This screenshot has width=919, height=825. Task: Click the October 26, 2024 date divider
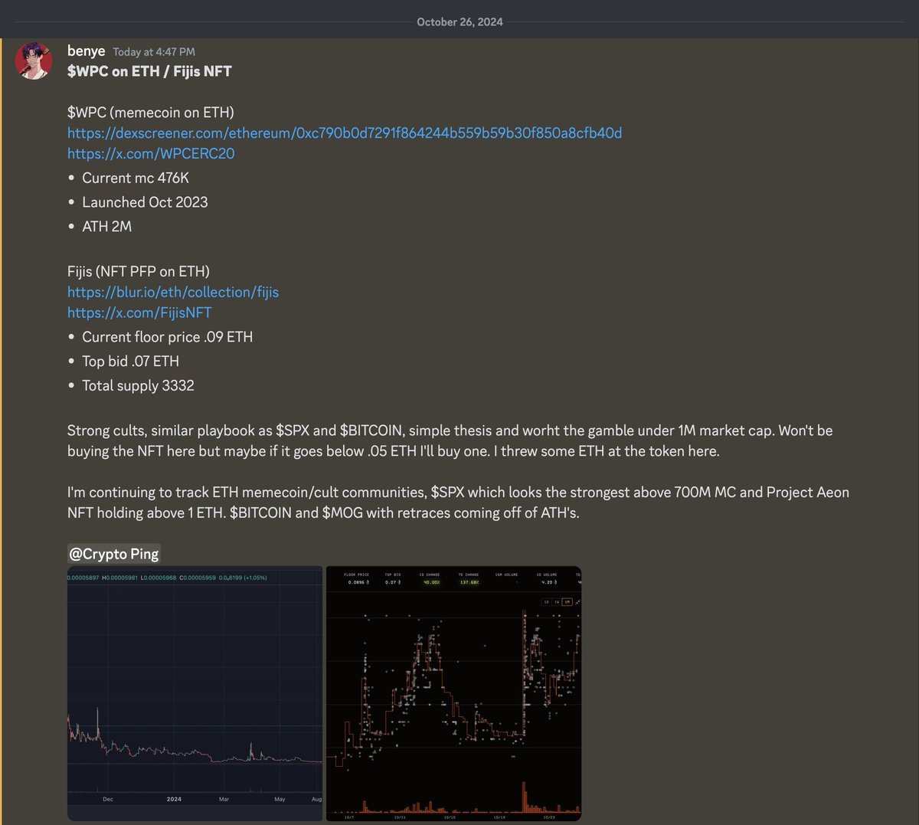pos(459,21)
